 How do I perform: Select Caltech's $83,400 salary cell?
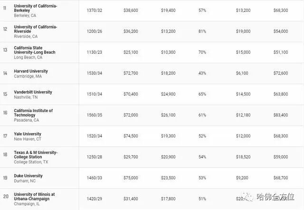pyautogui.click(x=281, y=115)
